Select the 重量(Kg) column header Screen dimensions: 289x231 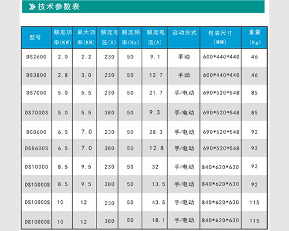(254, 37)
